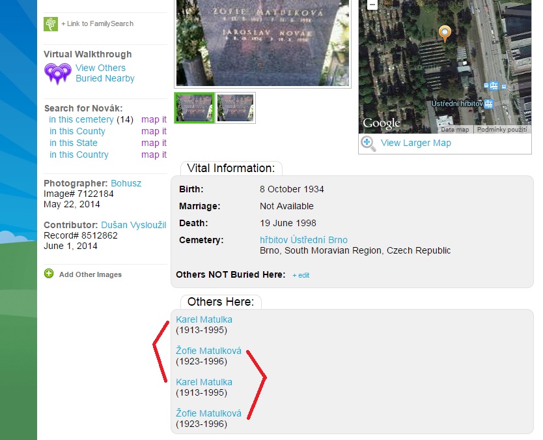This screenshot has height=440, width=543.
Task: Open contributor Dušan Vysloužil profile
Action: [x=133, y=225]
